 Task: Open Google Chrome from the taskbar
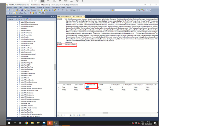pos(26,123)
